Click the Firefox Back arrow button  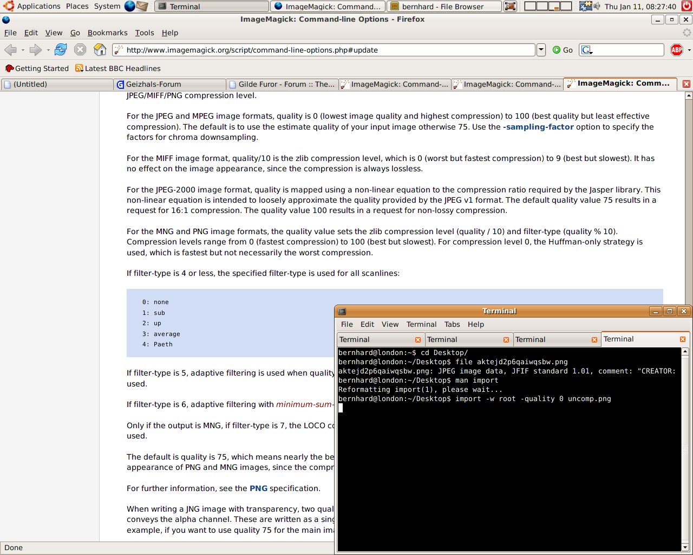[x=10, y=50]
